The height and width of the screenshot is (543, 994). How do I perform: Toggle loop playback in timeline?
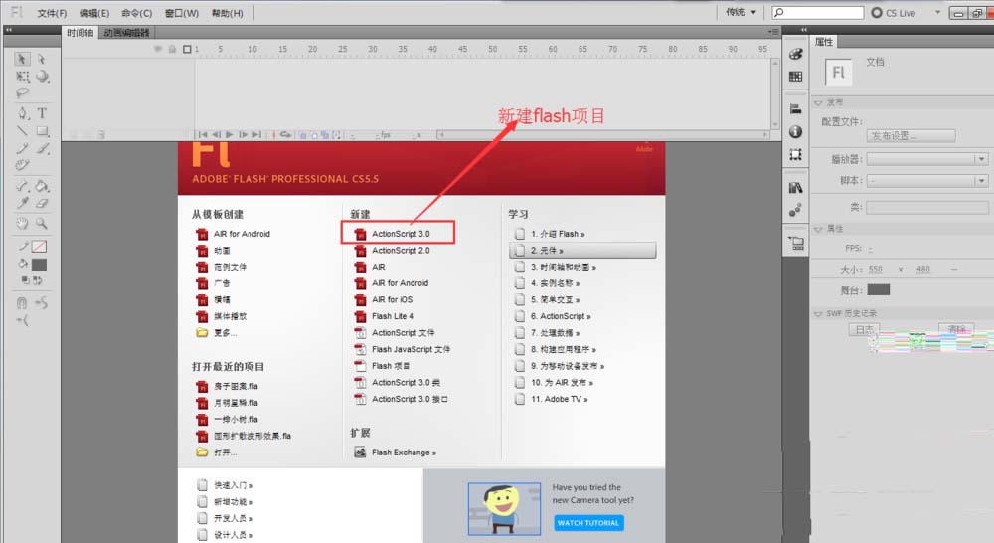click(286, 134)
